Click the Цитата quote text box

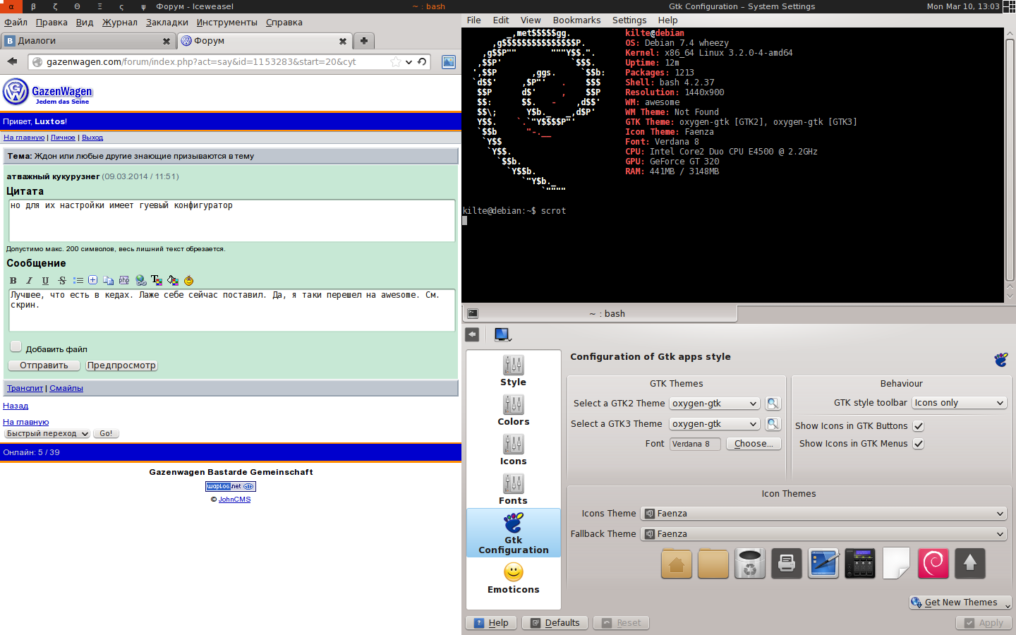(232, 220)
